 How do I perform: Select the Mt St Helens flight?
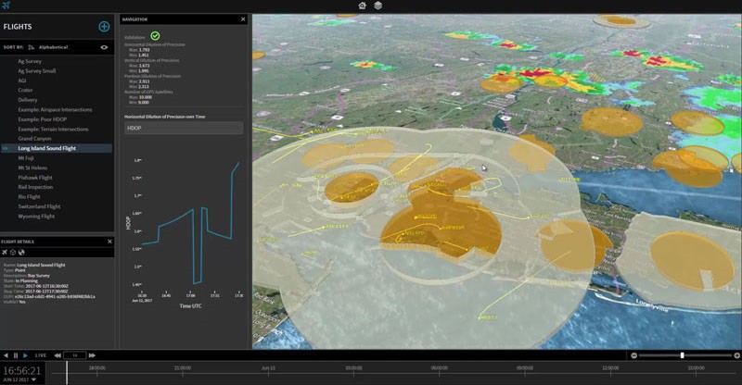(32, 168)
